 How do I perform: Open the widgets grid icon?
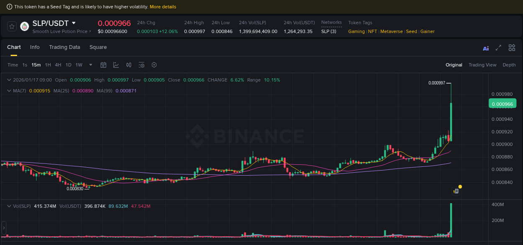pyautogui.click(x=512, y=48)
